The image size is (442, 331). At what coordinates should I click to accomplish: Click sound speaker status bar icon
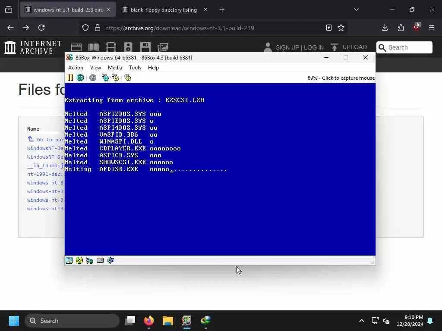pyautogui.click(x=110, y=260)
